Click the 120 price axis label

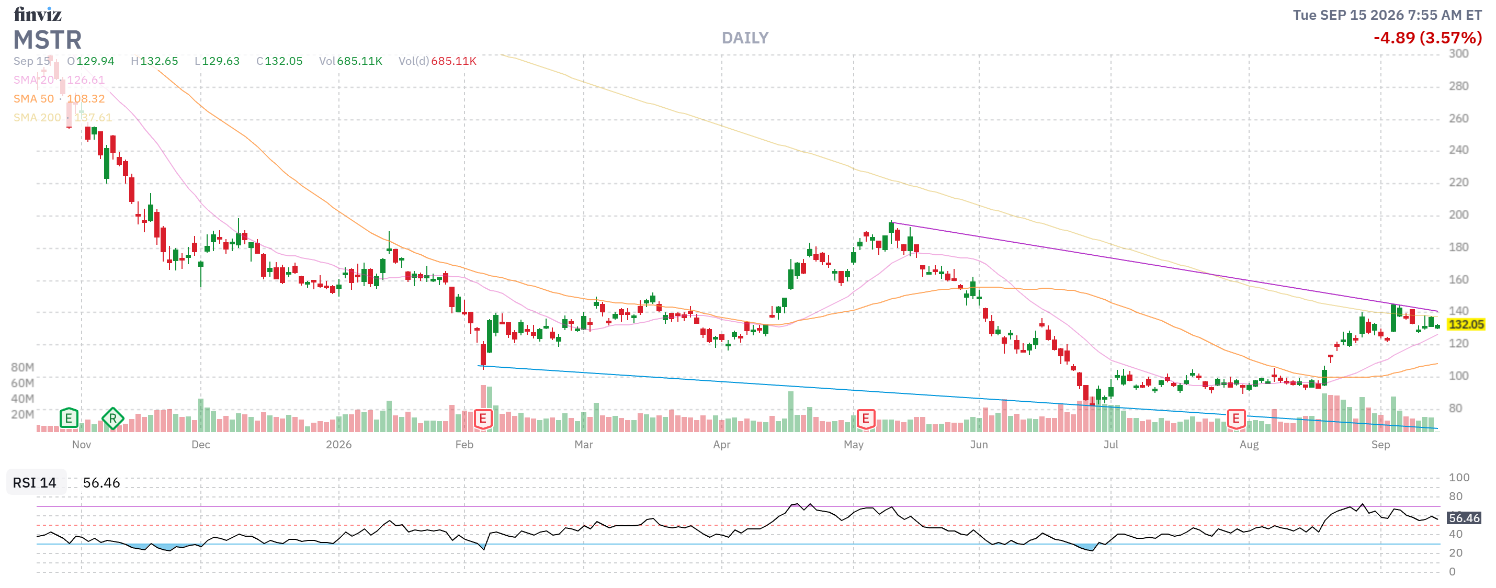(x=1459, y=344)
